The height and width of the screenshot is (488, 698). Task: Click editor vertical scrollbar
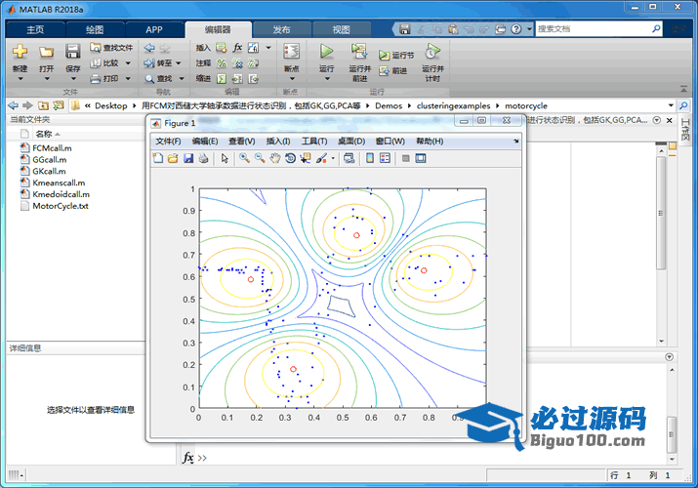661,213
